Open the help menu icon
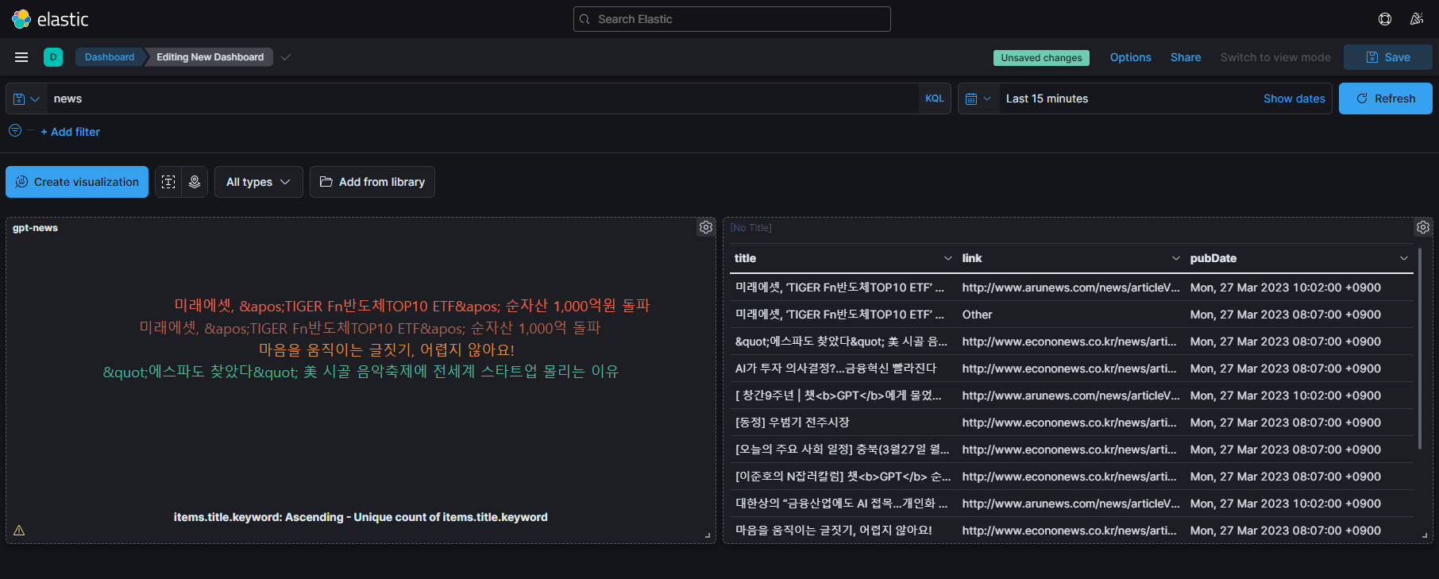Viewport: 1439px width, 579px height. click(1385, 19)
